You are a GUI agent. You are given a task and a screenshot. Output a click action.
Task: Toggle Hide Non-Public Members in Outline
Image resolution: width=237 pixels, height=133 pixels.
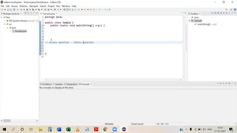[224, 13]
